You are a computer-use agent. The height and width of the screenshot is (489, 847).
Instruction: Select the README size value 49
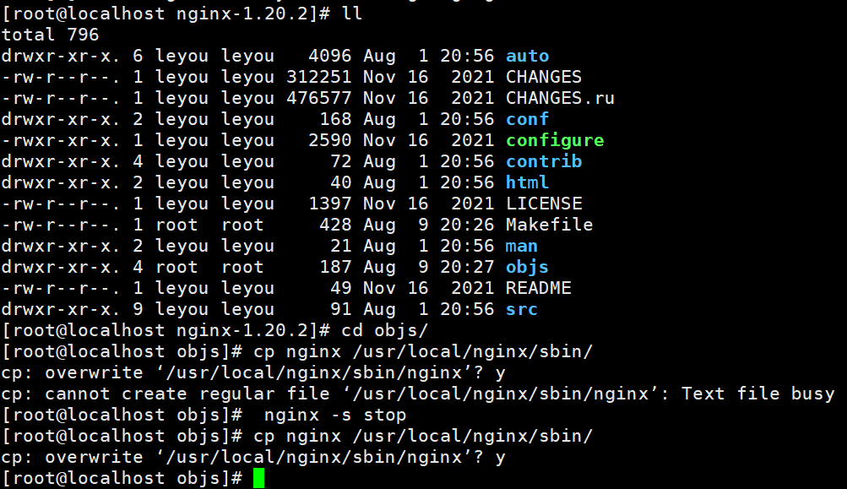[x=340, y=288]
